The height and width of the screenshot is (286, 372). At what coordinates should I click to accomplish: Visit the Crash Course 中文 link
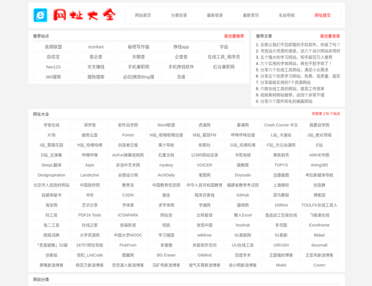tap(281, 125)
